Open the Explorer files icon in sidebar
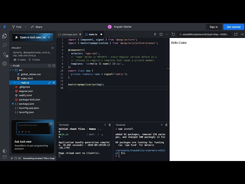Screen dimensions: 245x184 [x=5, y=36]
